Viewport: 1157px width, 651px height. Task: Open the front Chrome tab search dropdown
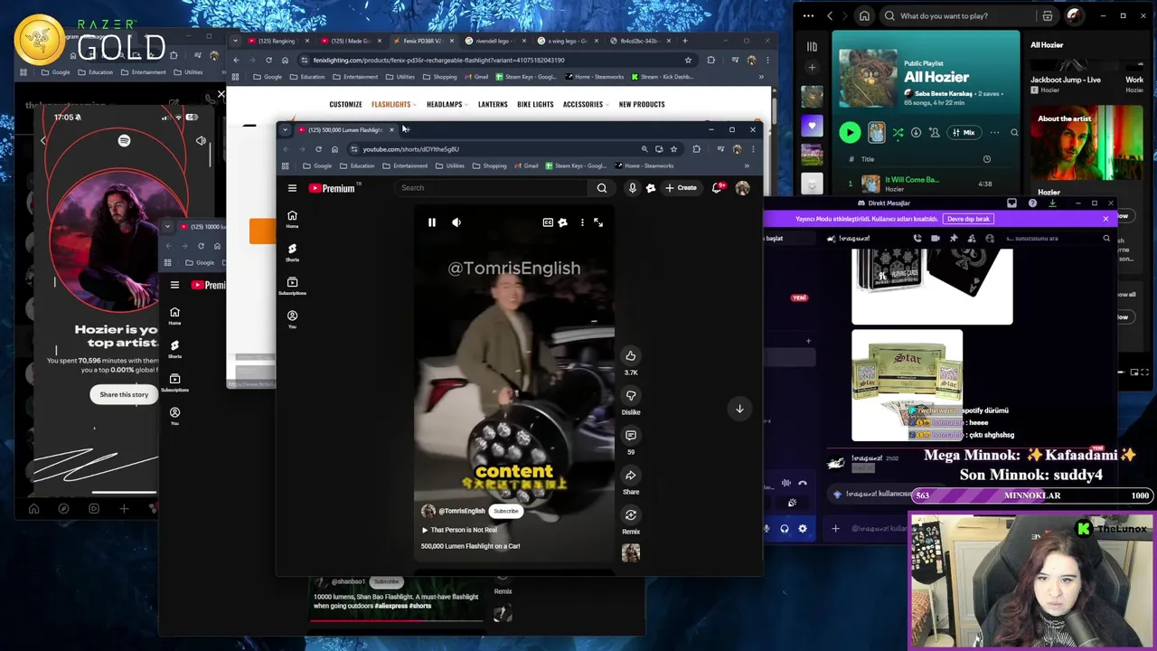[x=286, y=130]
